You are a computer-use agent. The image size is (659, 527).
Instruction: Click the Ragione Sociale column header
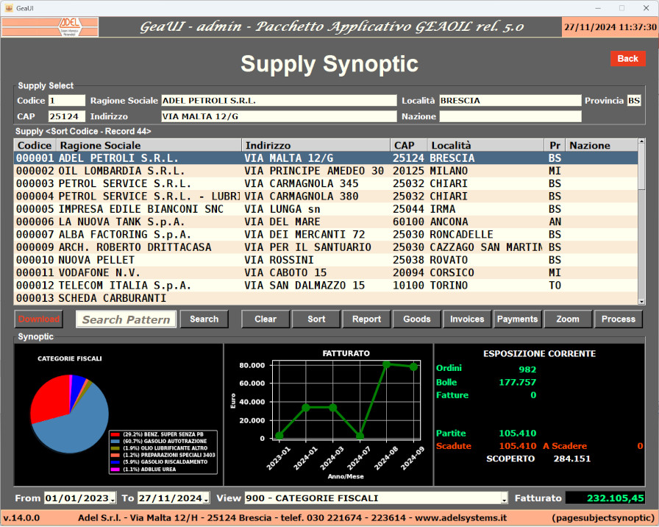point(149,146)
